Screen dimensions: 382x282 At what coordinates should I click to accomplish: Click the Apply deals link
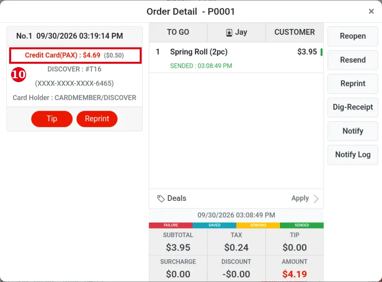[300, 198]
